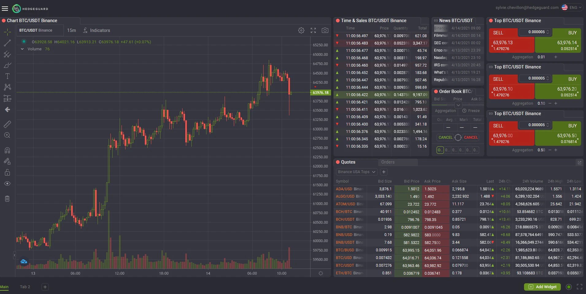The image size is (586, 294).
Task: Activate the magnet snapping mode
Action: (7, 150)
